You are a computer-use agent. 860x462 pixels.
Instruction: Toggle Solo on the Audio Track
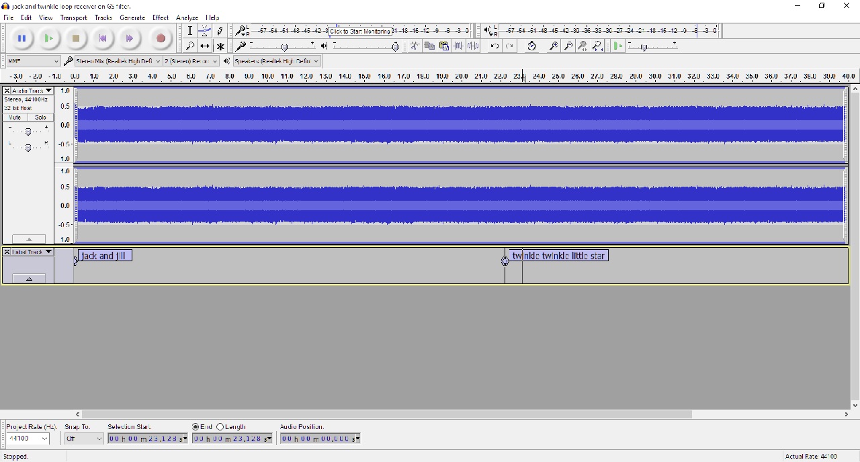click(40, 118)
